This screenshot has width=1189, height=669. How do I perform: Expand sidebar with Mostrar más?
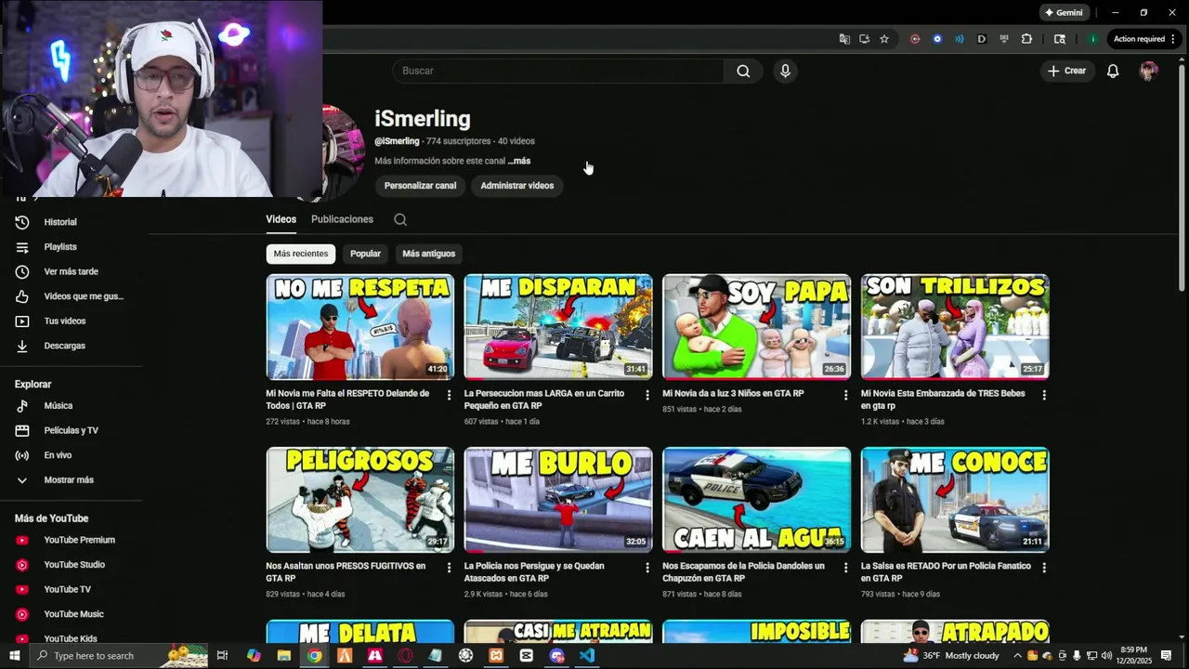(x=71, y=480)
